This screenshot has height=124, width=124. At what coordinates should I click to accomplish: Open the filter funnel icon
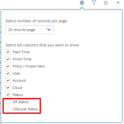(94, 3)
